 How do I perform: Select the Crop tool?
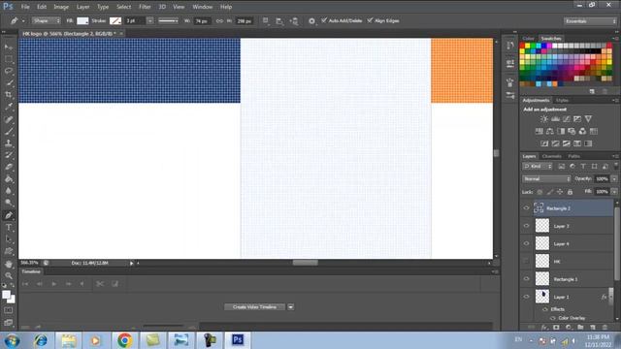click(x=9, y=95)
